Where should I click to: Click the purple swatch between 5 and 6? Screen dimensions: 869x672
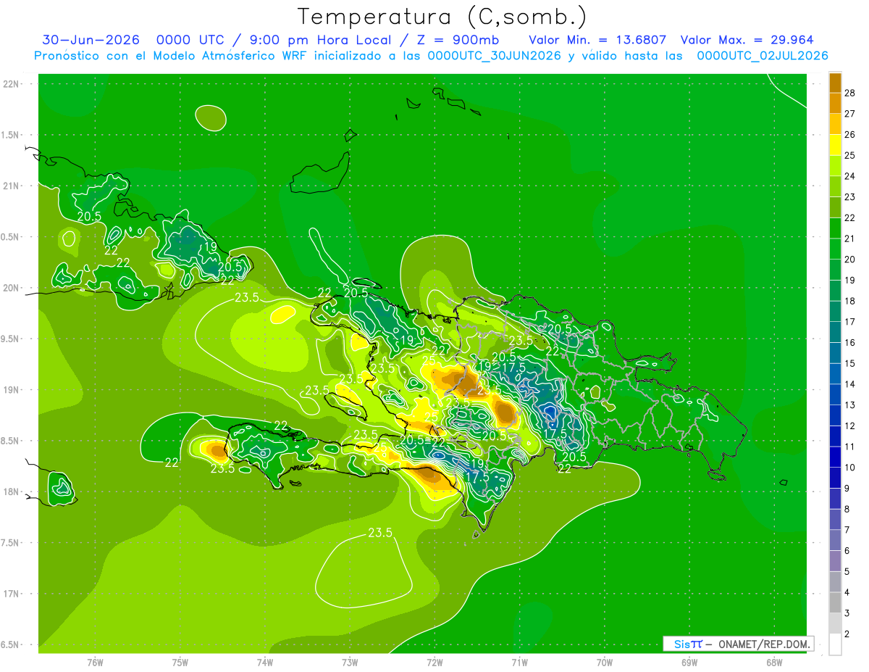[835, 561]
